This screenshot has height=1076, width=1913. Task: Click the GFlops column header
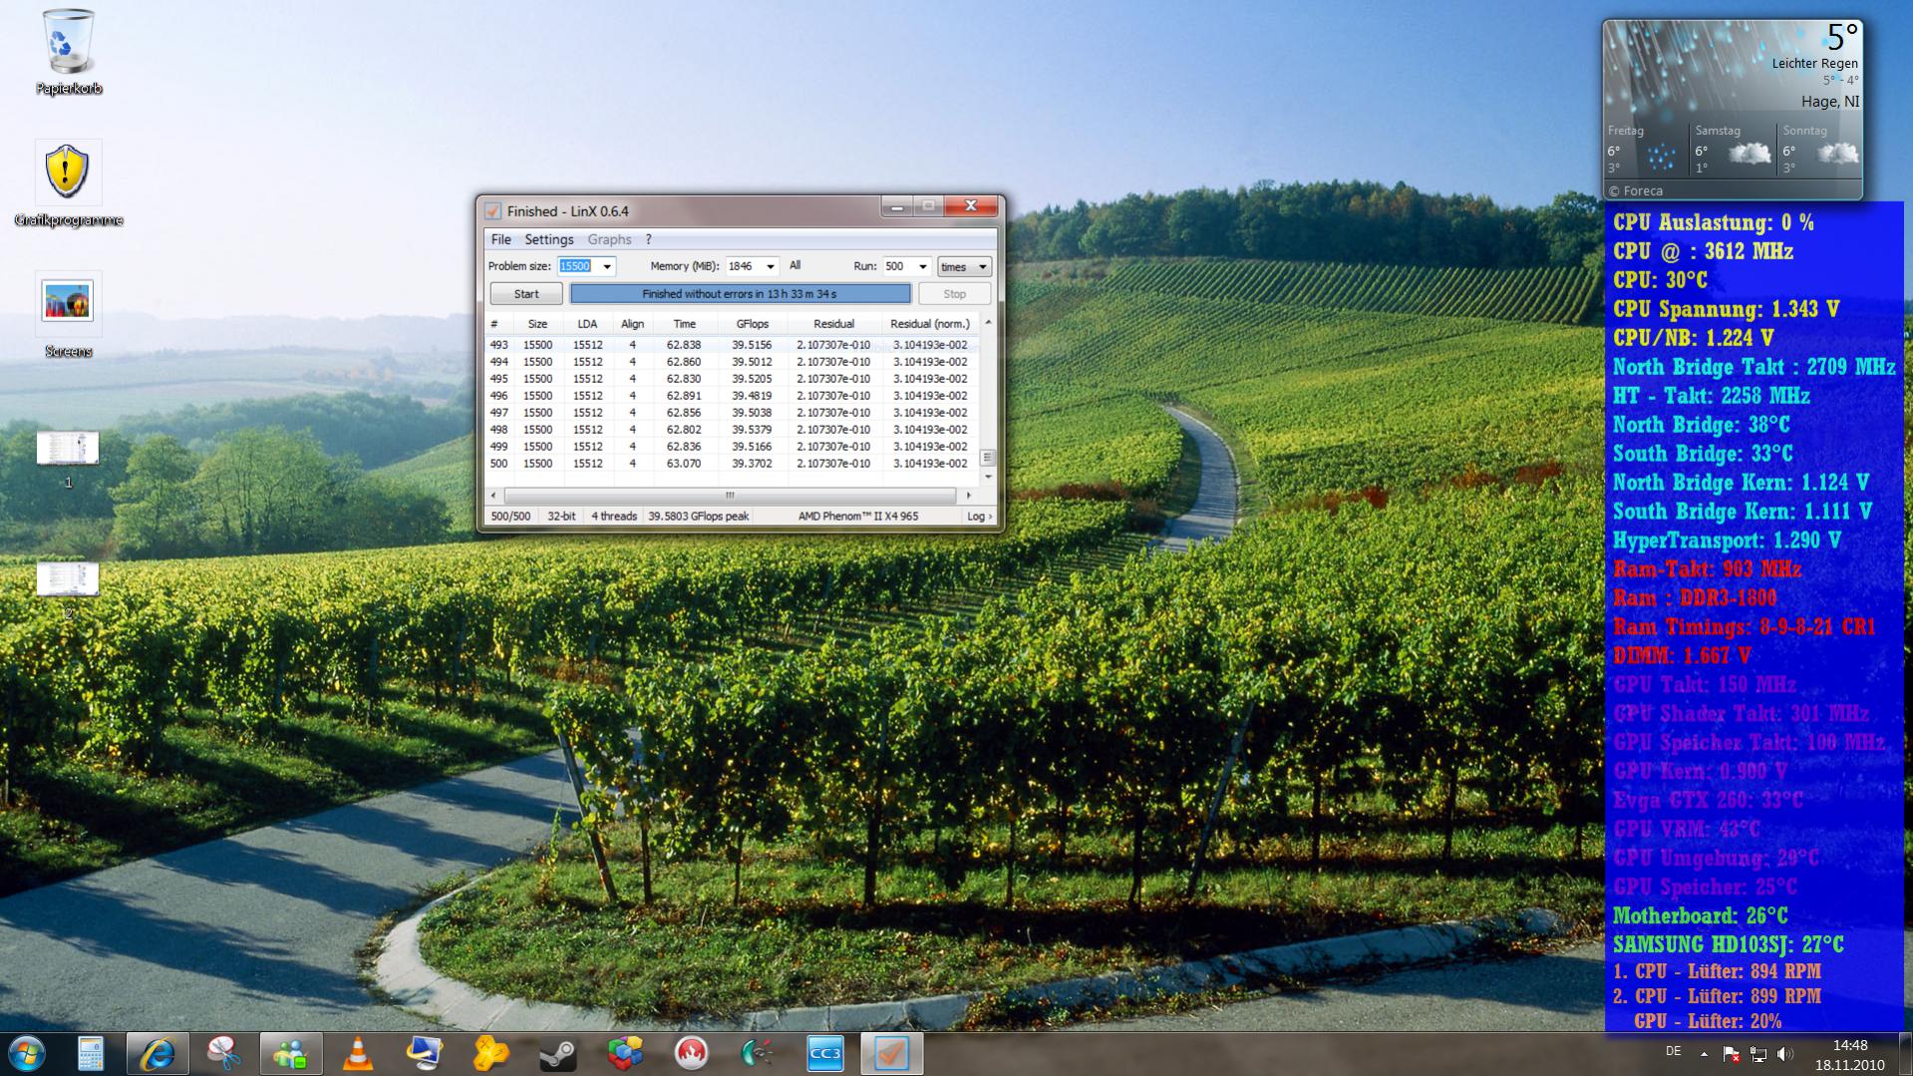pos(752,324)
